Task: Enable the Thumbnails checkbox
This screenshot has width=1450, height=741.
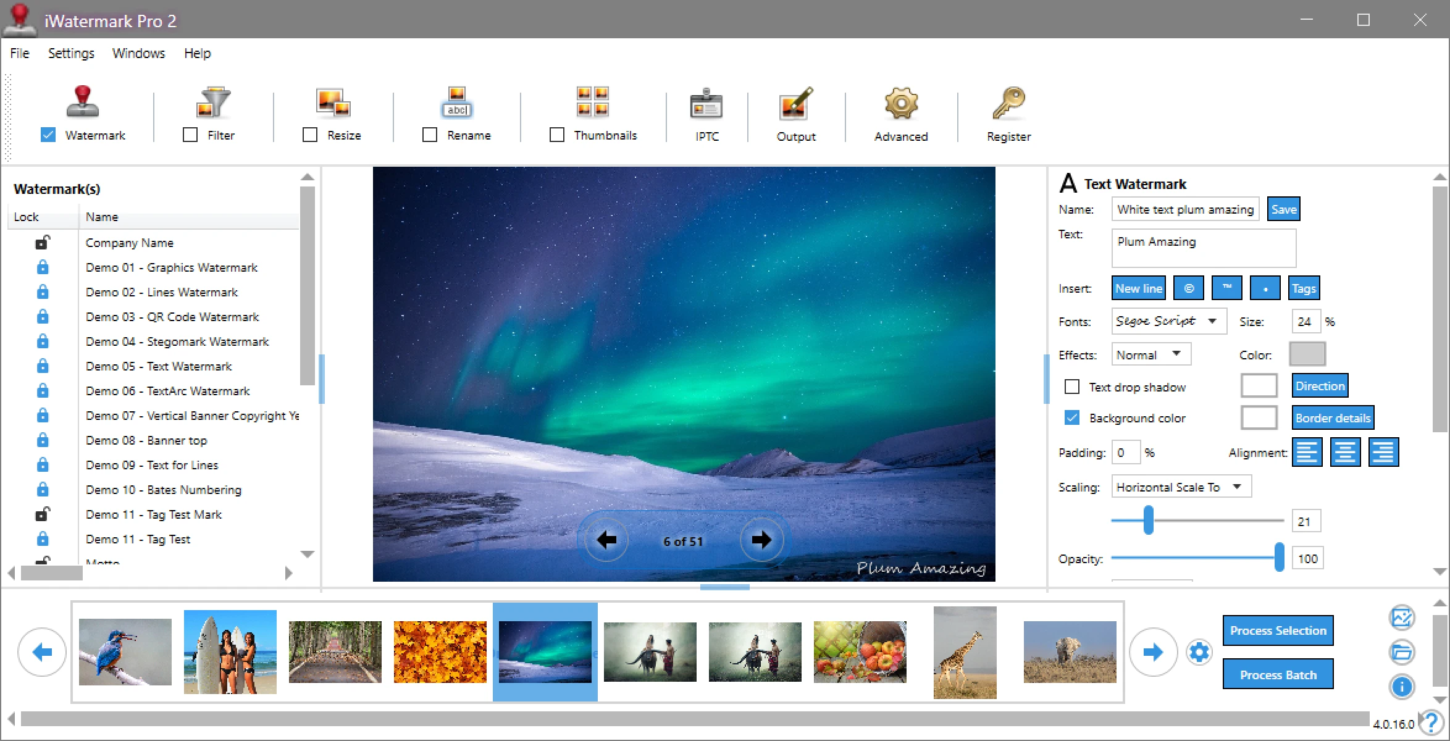Action: 557,135
